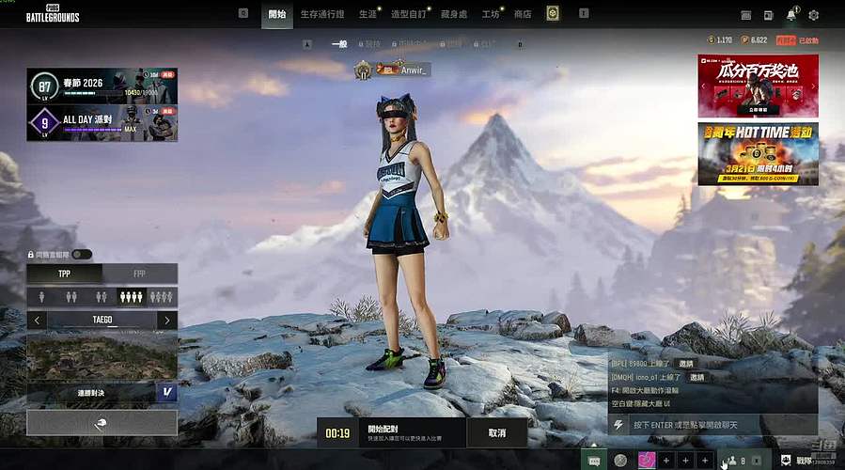Select duo two-player team size
845x470 pixels.
[x=71, y=297]
